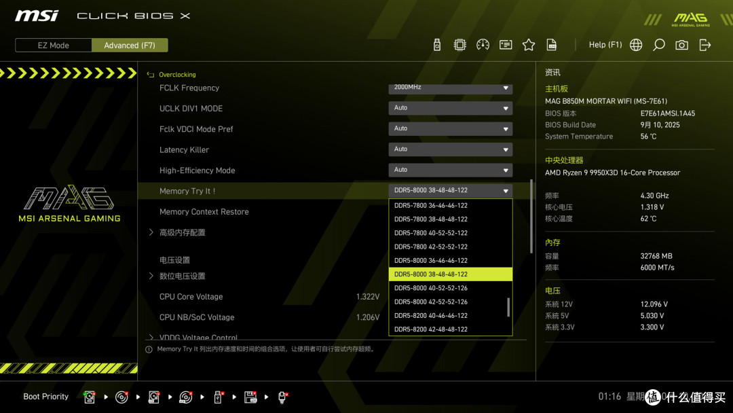This screenshot has width=733, height=413.
Task: Click the 1.322V CPU core voltage value
Action: pos(368,297)
